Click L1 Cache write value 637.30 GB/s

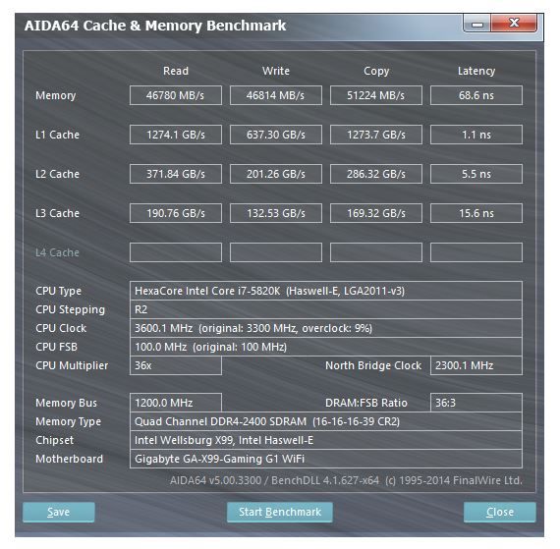point(276,135)
